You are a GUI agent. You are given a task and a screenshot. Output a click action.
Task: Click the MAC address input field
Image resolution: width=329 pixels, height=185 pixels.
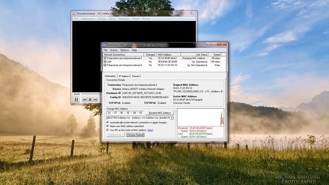125,113
